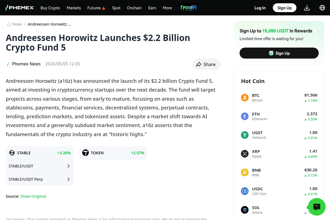Open STABLE/USDT spot pair
Screen dimensions: 330x220
[x=40, y=166]
